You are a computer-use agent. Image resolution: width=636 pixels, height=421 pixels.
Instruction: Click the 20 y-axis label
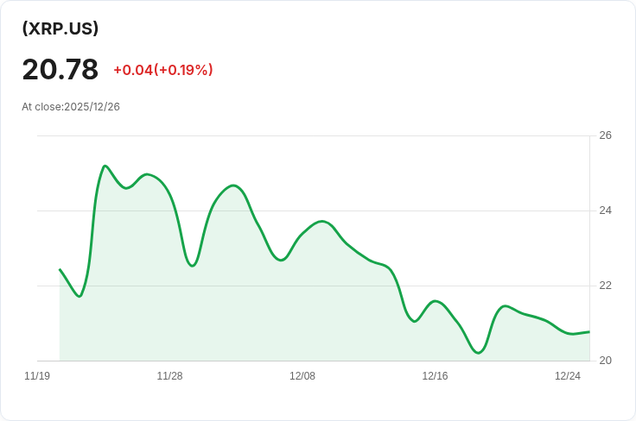(x=605, y=361)
